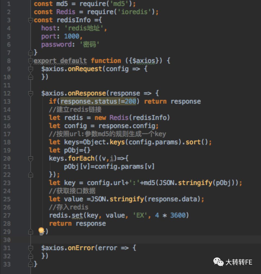Image resolution: width=261 pixels, height=274 pixels.
Task: Click the sort() call on line 18
Action: pyautogui.click(x=196, y=142)
